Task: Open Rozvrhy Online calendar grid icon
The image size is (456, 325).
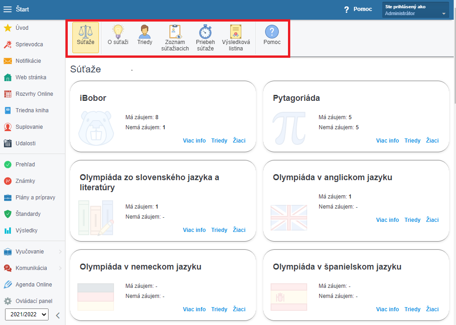Action: click(x=8, y=94)
